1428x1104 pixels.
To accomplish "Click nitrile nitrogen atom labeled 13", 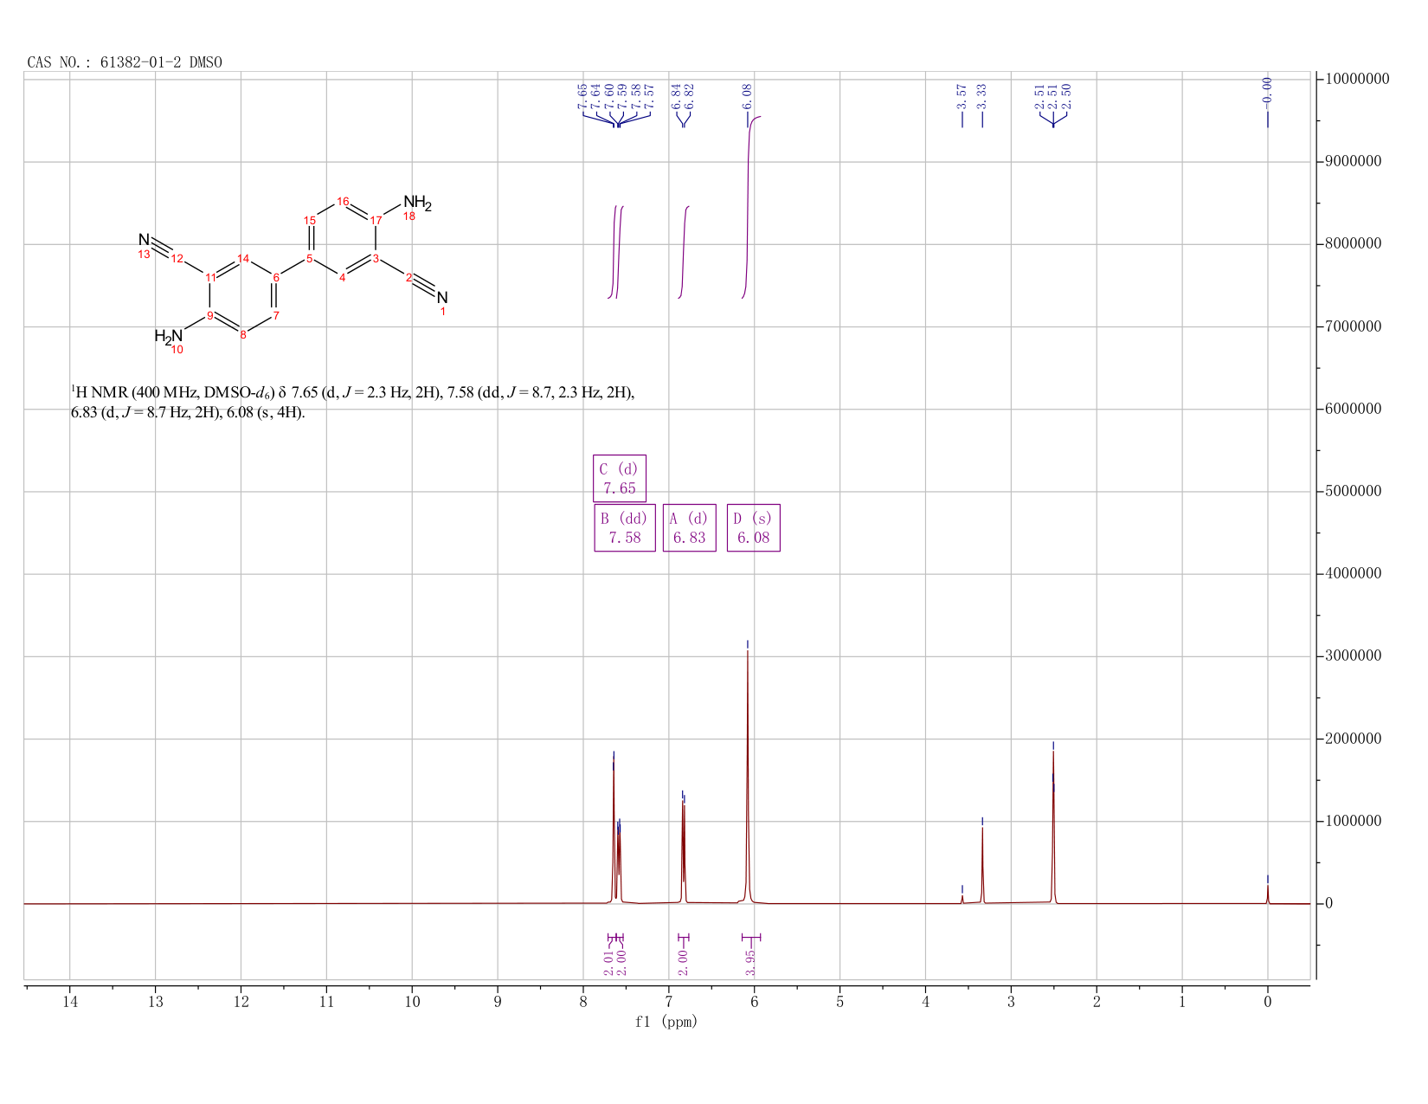I will (144, 239).
